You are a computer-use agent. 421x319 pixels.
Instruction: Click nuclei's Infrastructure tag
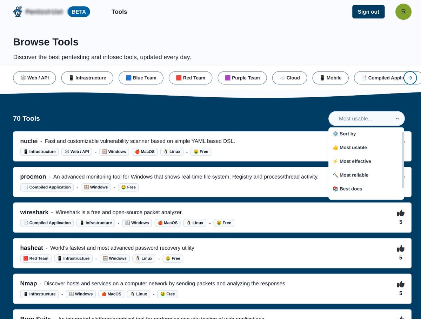tap(39, 152)
